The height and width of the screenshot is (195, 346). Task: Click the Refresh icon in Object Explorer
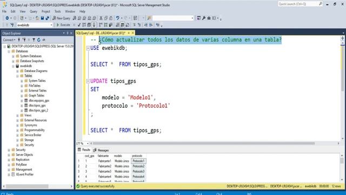point(39,40)
